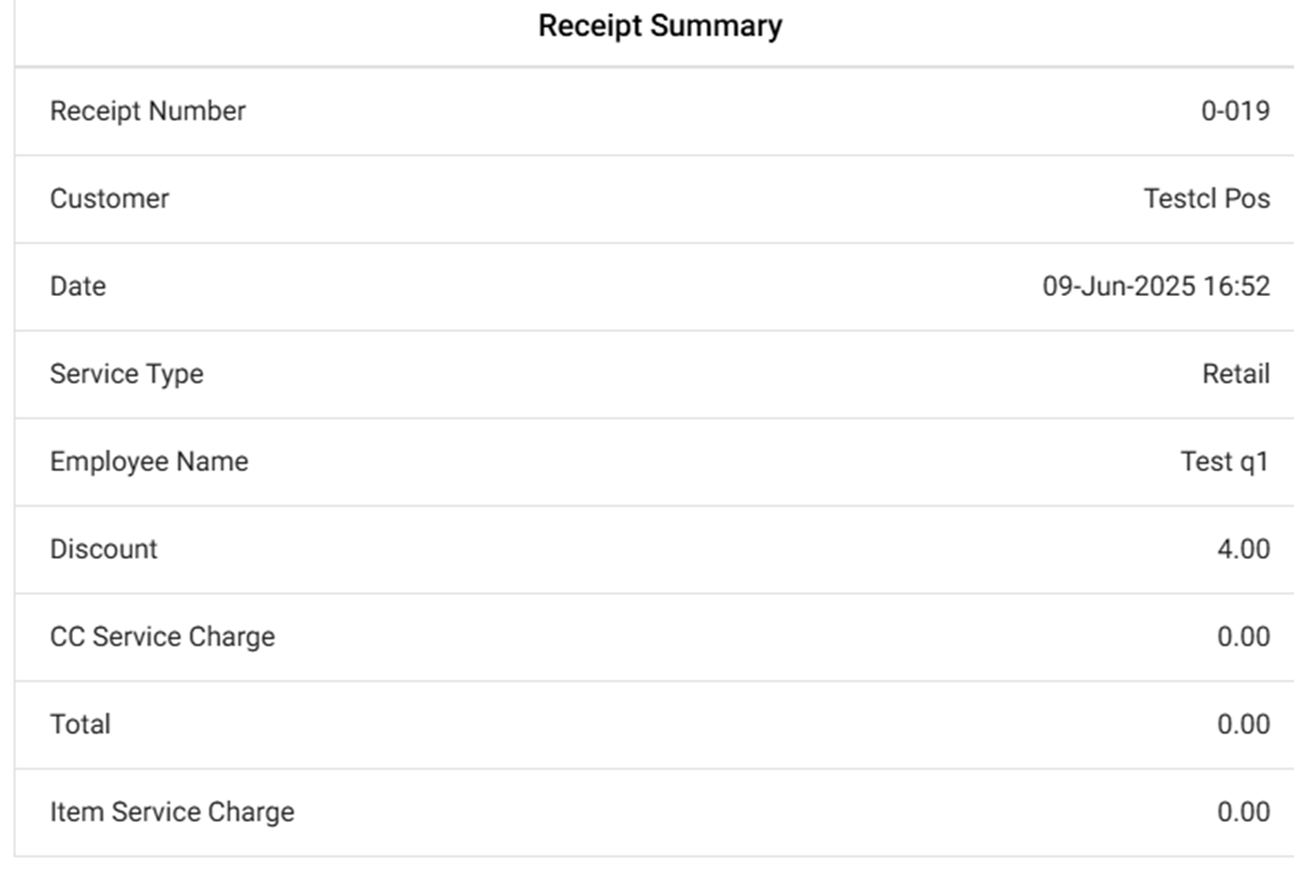The width and height of the screenshot is (1294, 883).
Task: Click the Customer row label
Action: tap(110, 199)
